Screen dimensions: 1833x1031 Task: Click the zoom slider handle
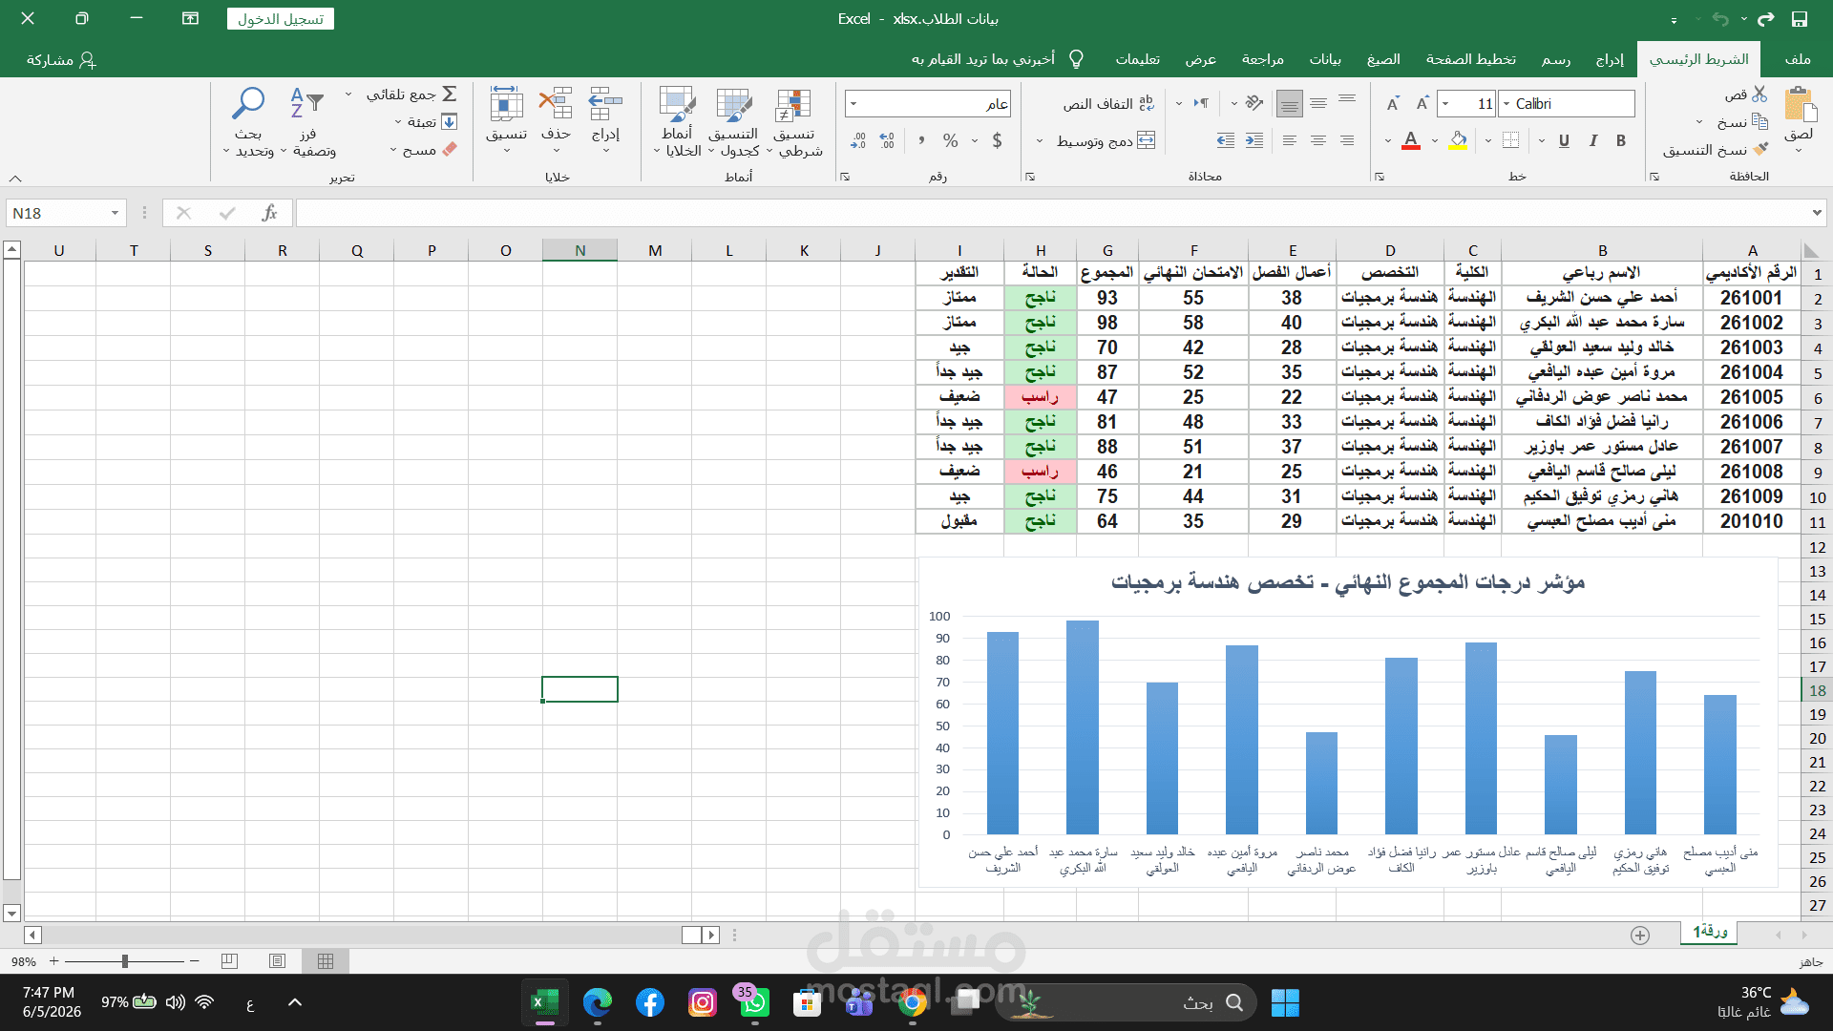[125, 961]
